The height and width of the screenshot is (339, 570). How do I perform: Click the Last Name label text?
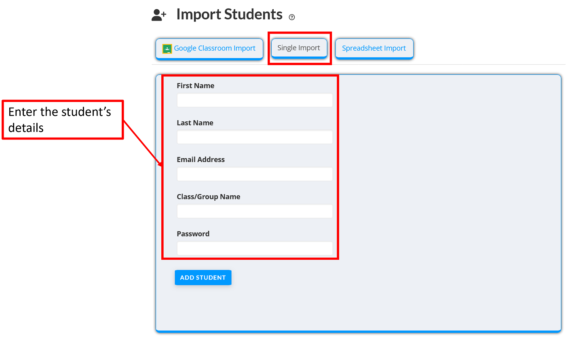click(195, 123)
